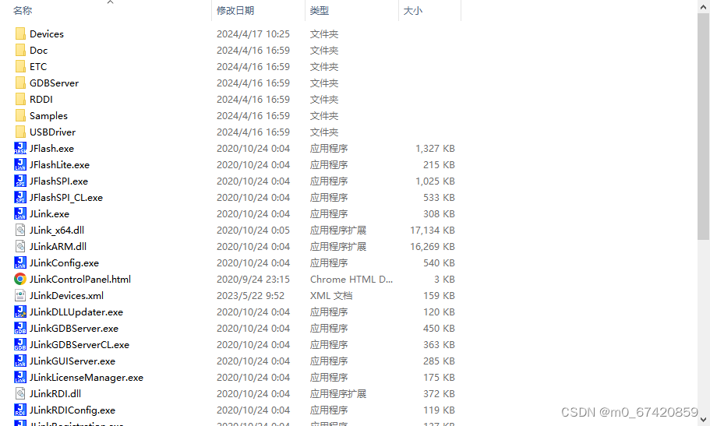
Task: Select file name JLinkARM.dll
Action: (x=58, y=247)
